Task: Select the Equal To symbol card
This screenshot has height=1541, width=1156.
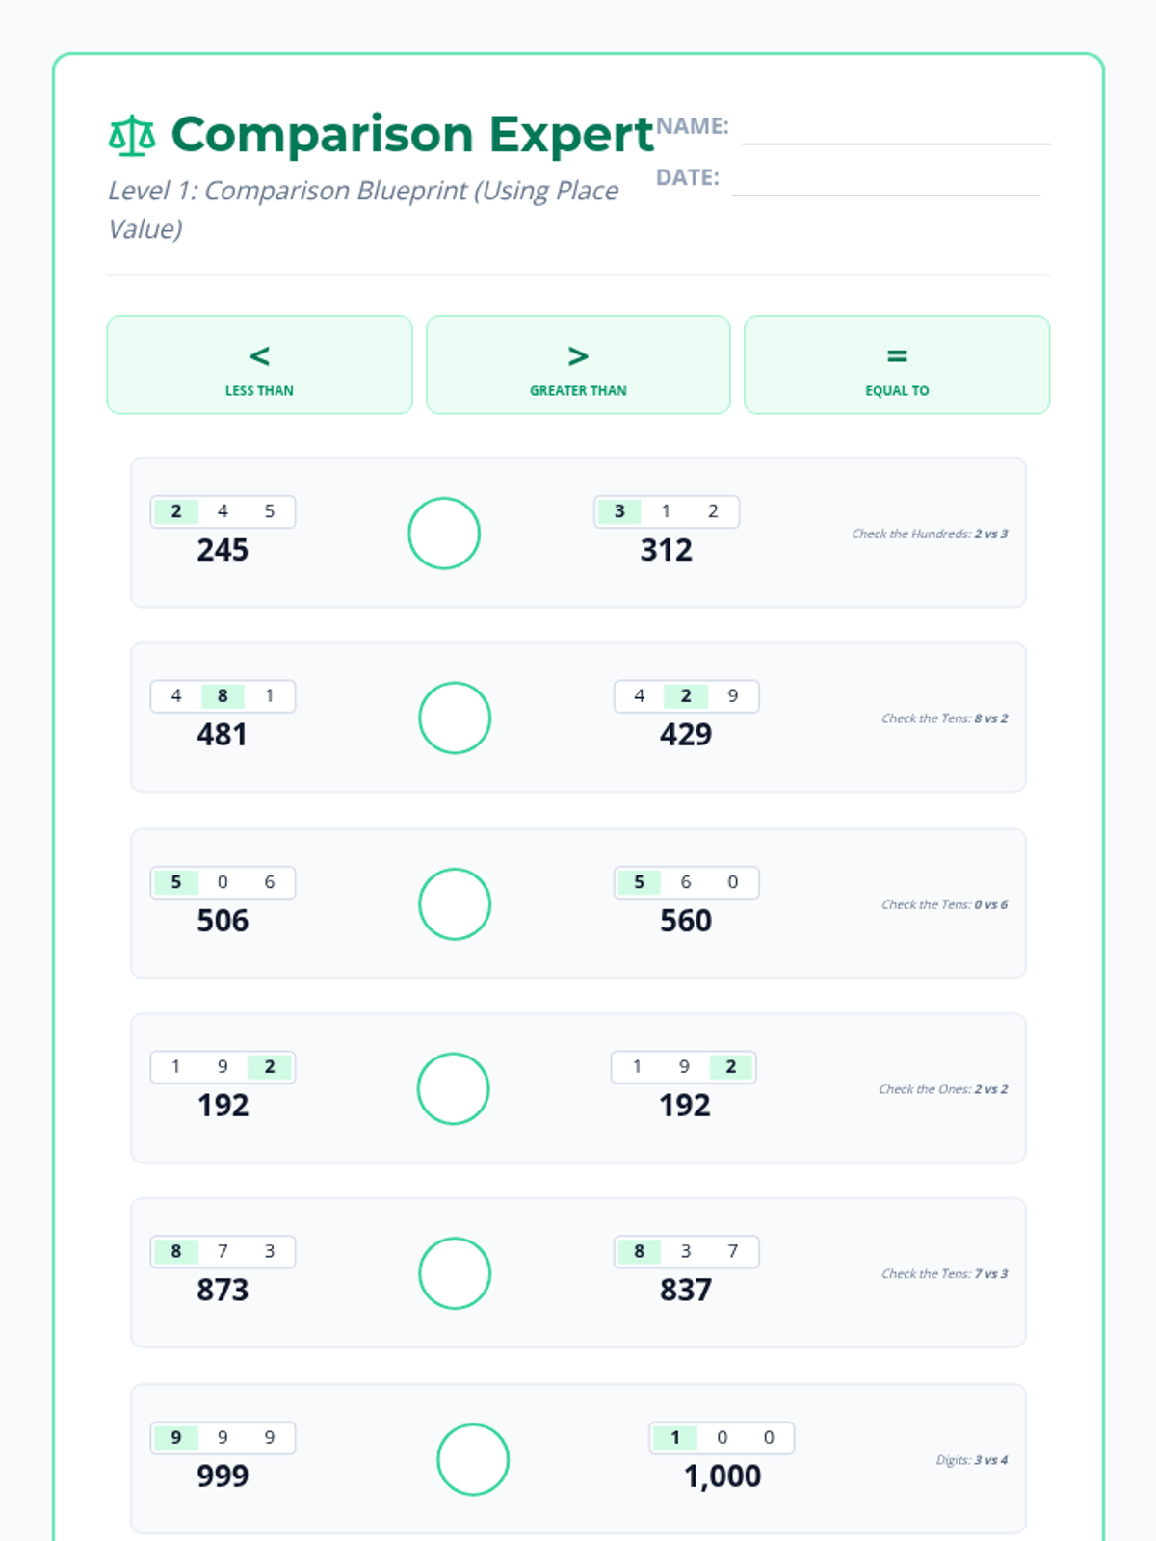Action: (x=897, y=365)
